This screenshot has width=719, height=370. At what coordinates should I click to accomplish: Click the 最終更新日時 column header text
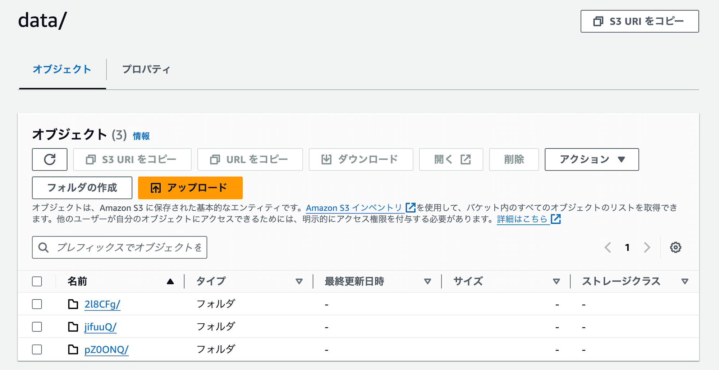pos(354,281)
